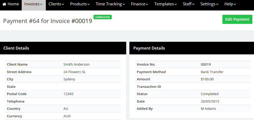Viewport: 254px width, 120px height.
Task: Click the $100.00 amount value
Action: (x=207, y=79)
